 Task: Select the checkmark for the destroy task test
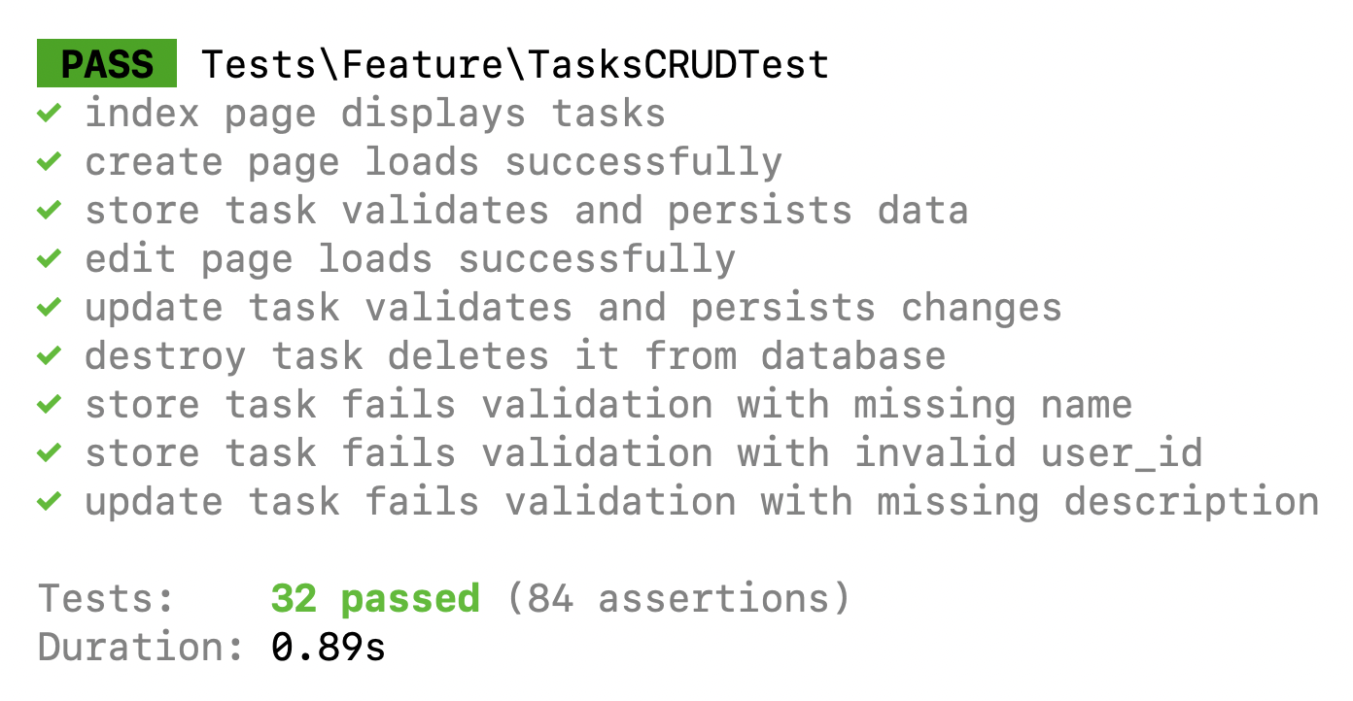point(50,356)
